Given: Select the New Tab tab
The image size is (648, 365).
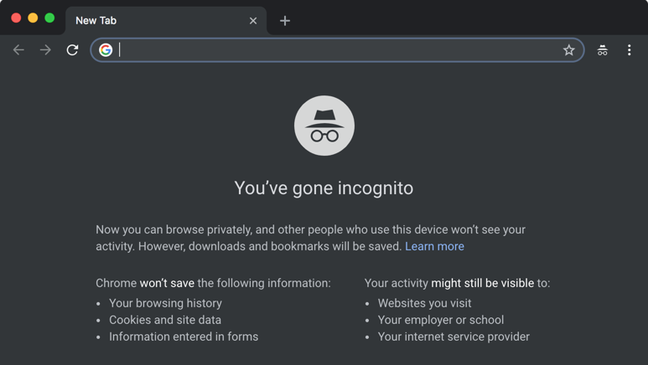Looking at the screenshot, I should click(166, 21).
